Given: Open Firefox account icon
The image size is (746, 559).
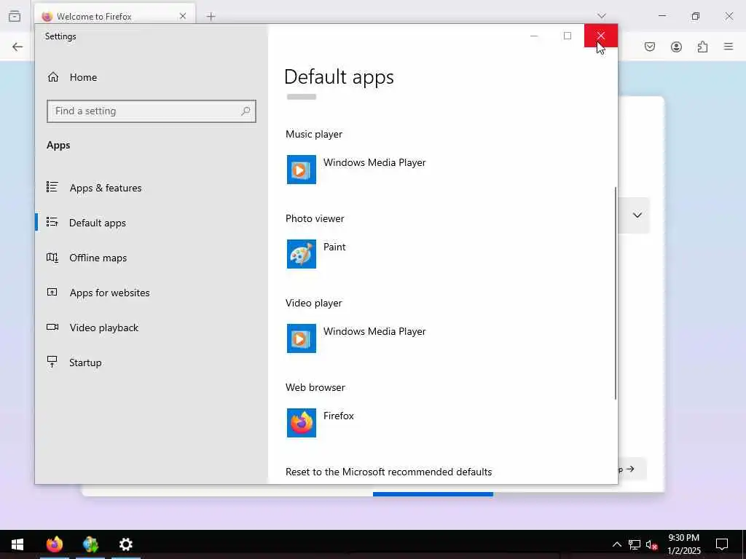Looking at the screenshot, I should 676,47.
